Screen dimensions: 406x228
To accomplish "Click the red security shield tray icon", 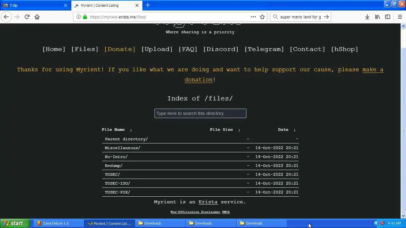I will [383, 223].
